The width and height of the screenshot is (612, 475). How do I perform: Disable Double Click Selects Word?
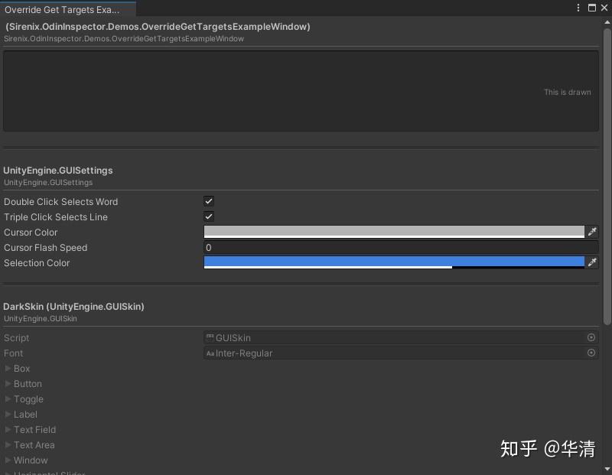(208, 201)
